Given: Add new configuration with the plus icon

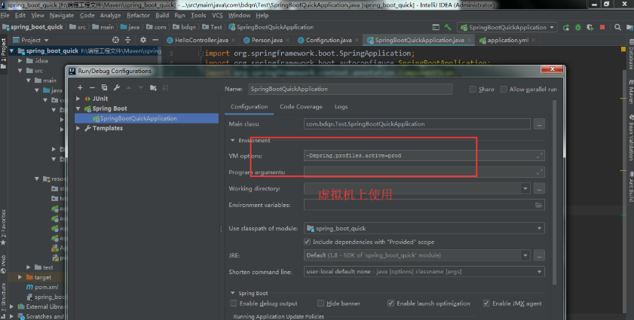Looking at the screenshot, I should (80, 87).
